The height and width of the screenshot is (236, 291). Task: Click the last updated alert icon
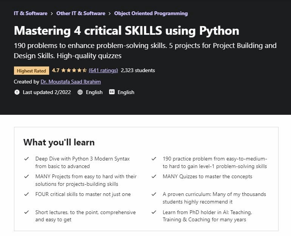click(17, 92)
